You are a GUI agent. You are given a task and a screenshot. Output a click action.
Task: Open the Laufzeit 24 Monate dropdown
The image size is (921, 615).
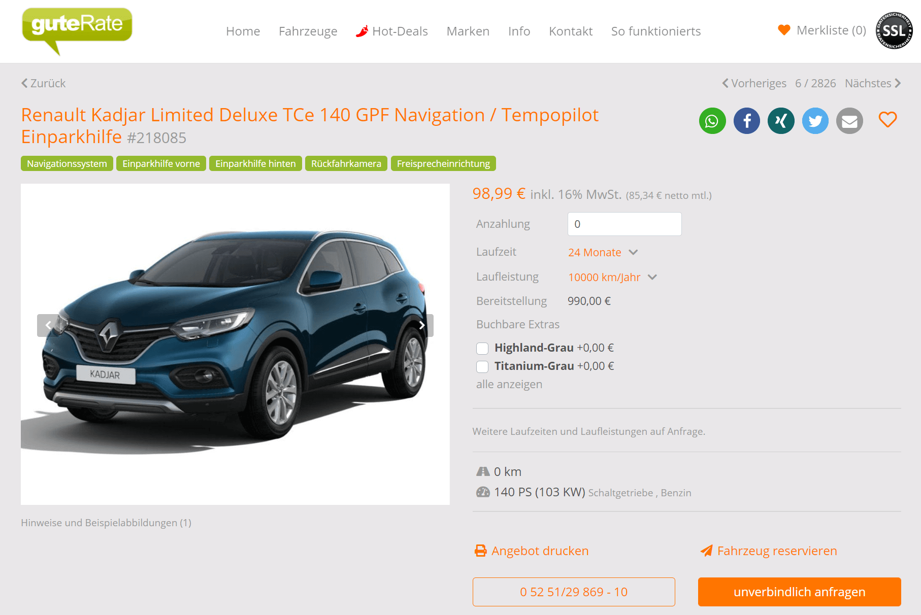(x=603, y=252)
